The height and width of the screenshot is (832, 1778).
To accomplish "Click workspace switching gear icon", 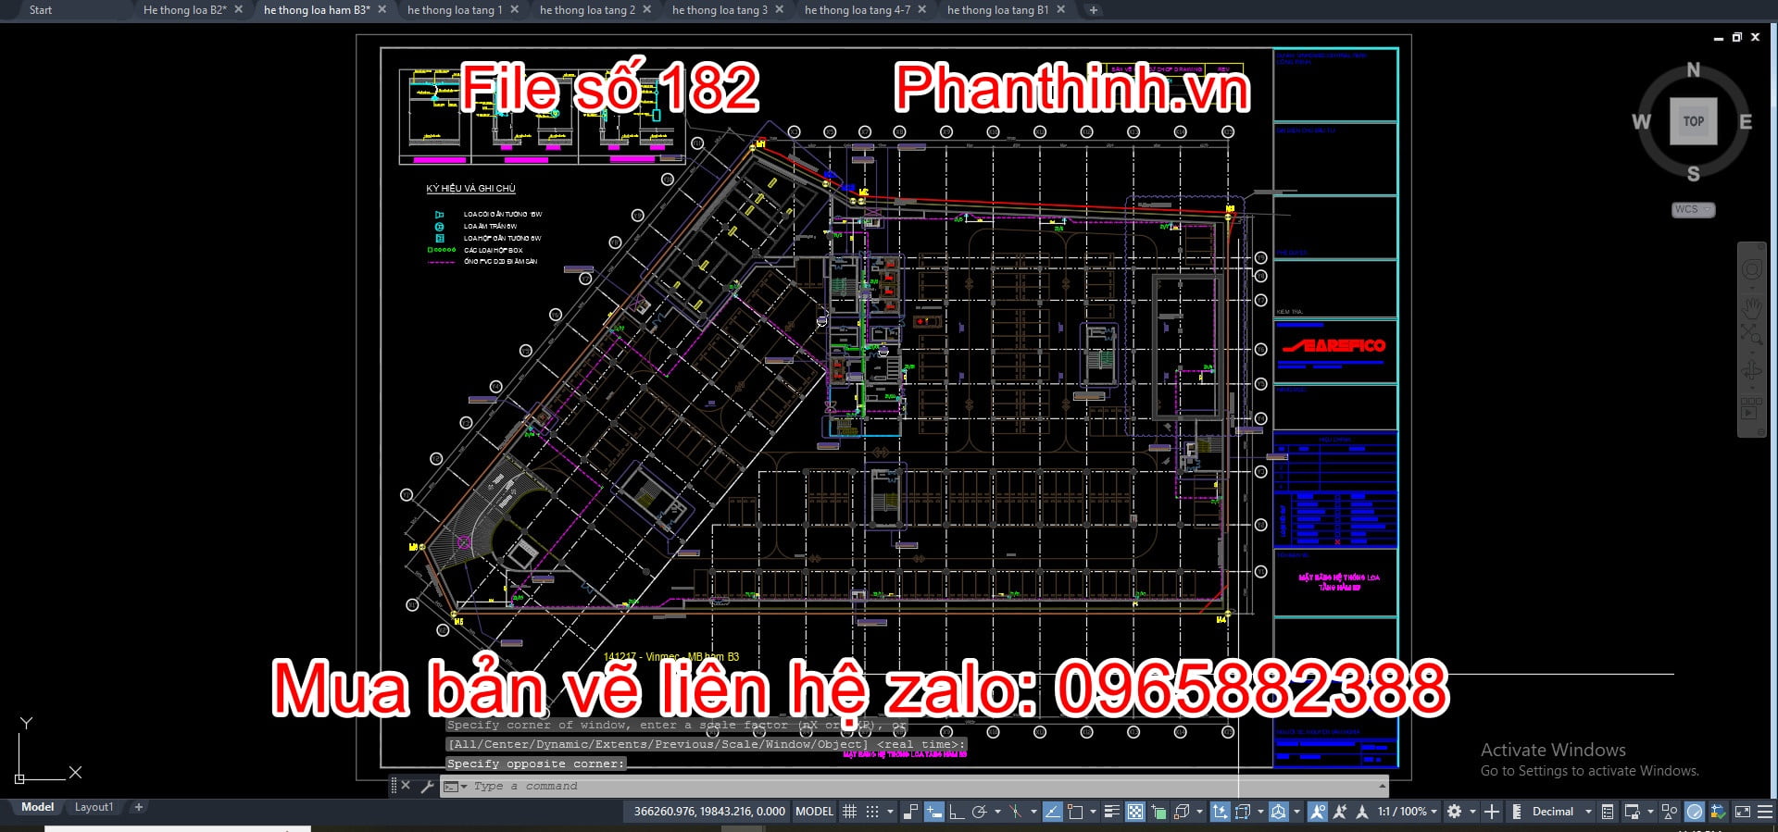I will click(1454, 812).
